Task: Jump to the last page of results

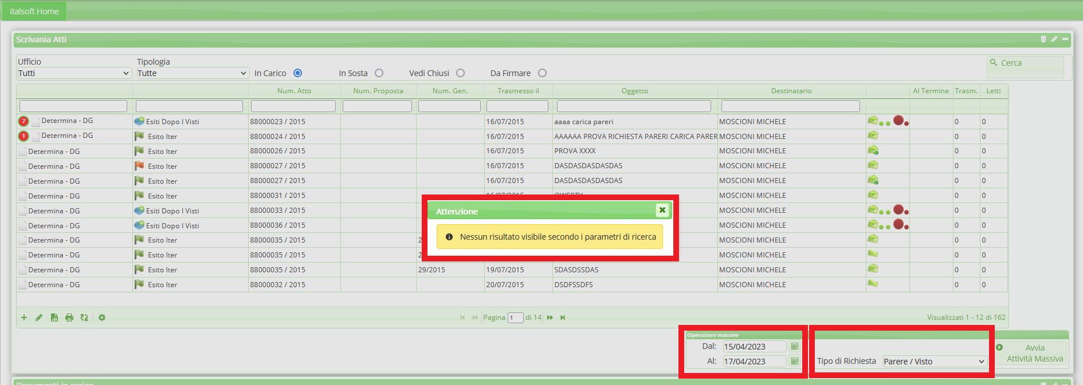Action: coord(563,317)
